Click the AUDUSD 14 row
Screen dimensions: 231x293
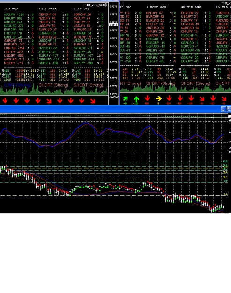click(x=196, y=28)
